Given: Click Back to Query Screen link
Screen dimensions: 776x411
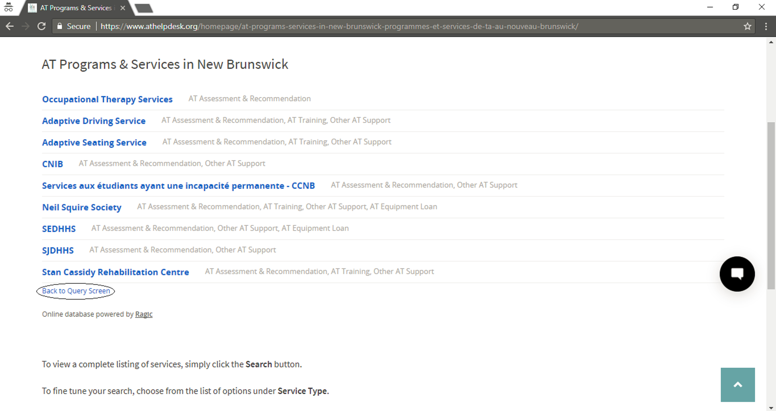Looking at the screenshot, I should 76,291.
